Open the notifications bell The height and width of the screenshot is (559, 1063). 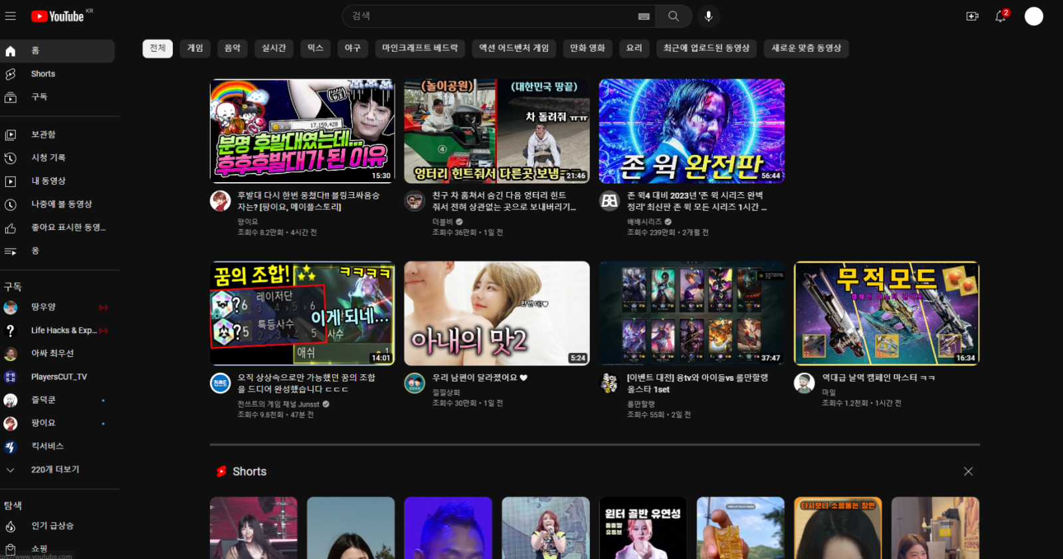pos(1001,16)
